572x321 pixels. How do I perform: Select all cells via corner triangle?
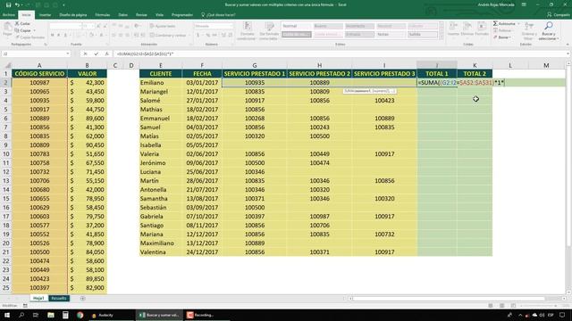pyautogui.click(x=6, y=65)
